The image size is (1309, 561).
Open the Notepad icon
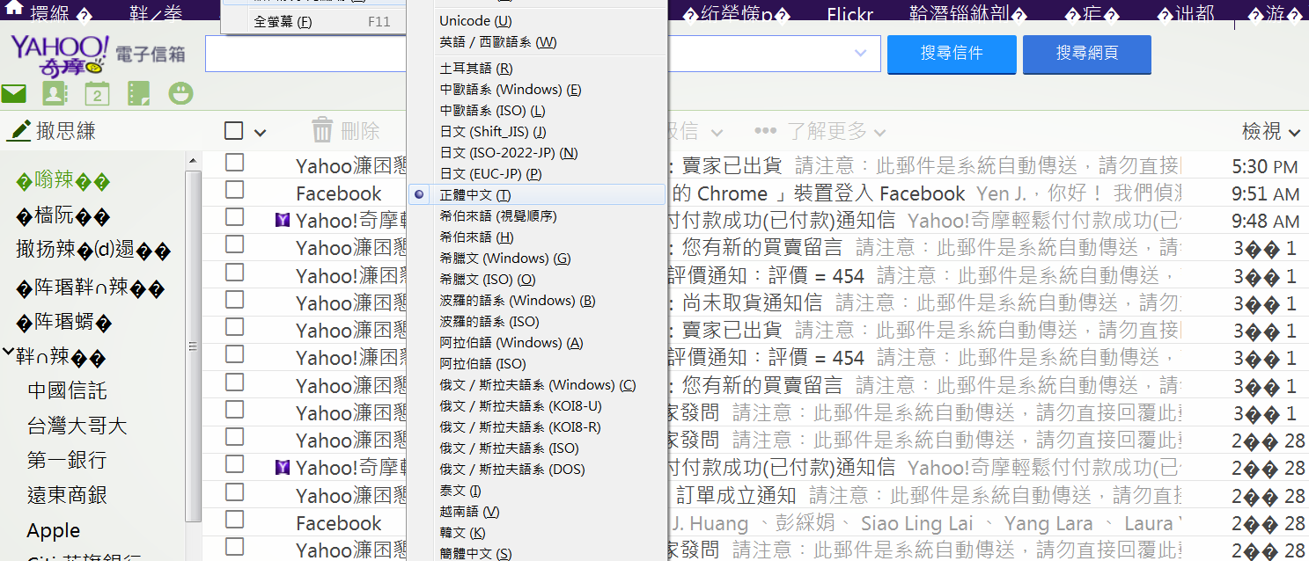point(138,93)
